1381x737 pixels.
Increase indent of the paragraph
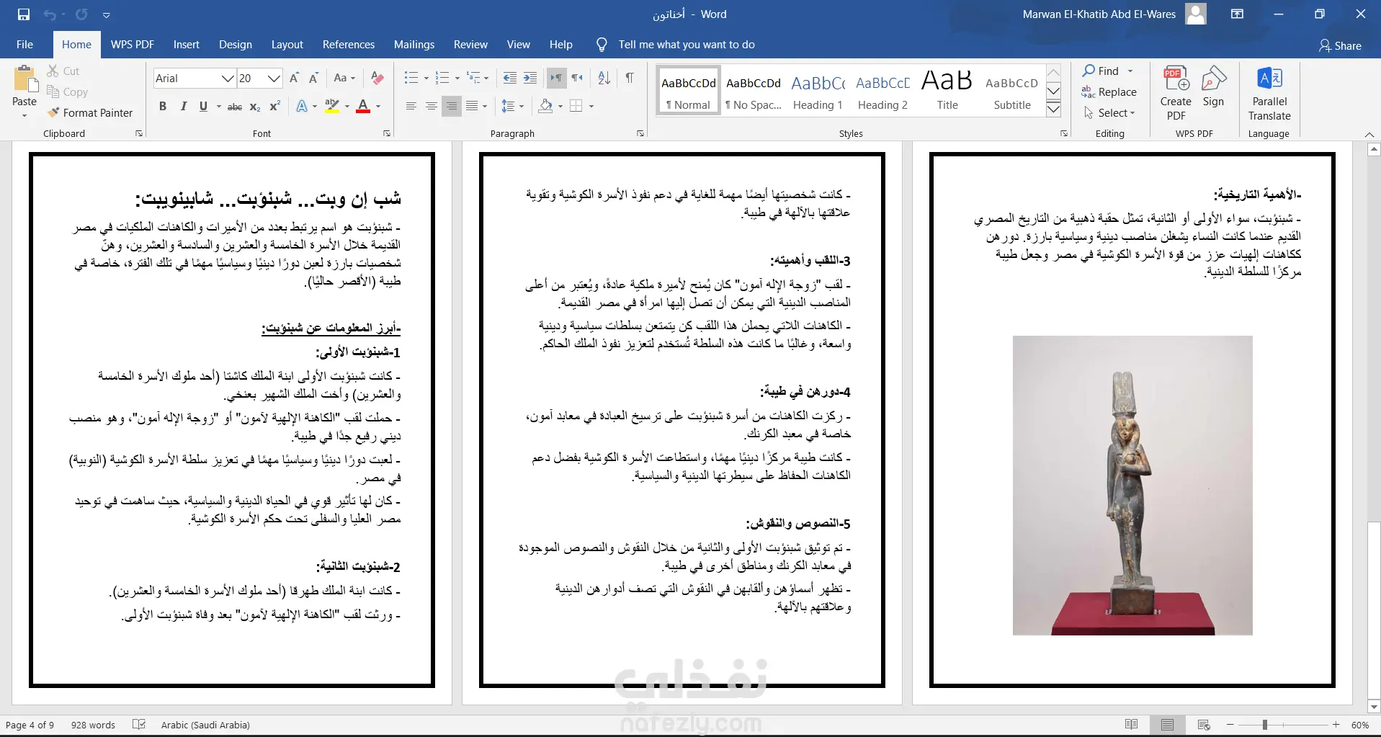[x=530, y=78]
